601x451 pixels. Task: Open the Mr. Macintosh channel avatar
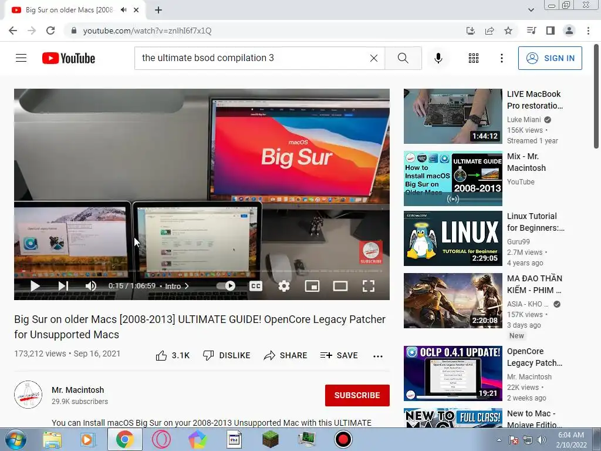(x=28, y=395)
